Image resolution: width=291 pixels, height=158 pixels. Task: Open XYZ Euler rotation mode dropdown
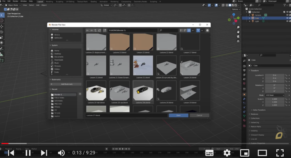click(x=275, y=95)
